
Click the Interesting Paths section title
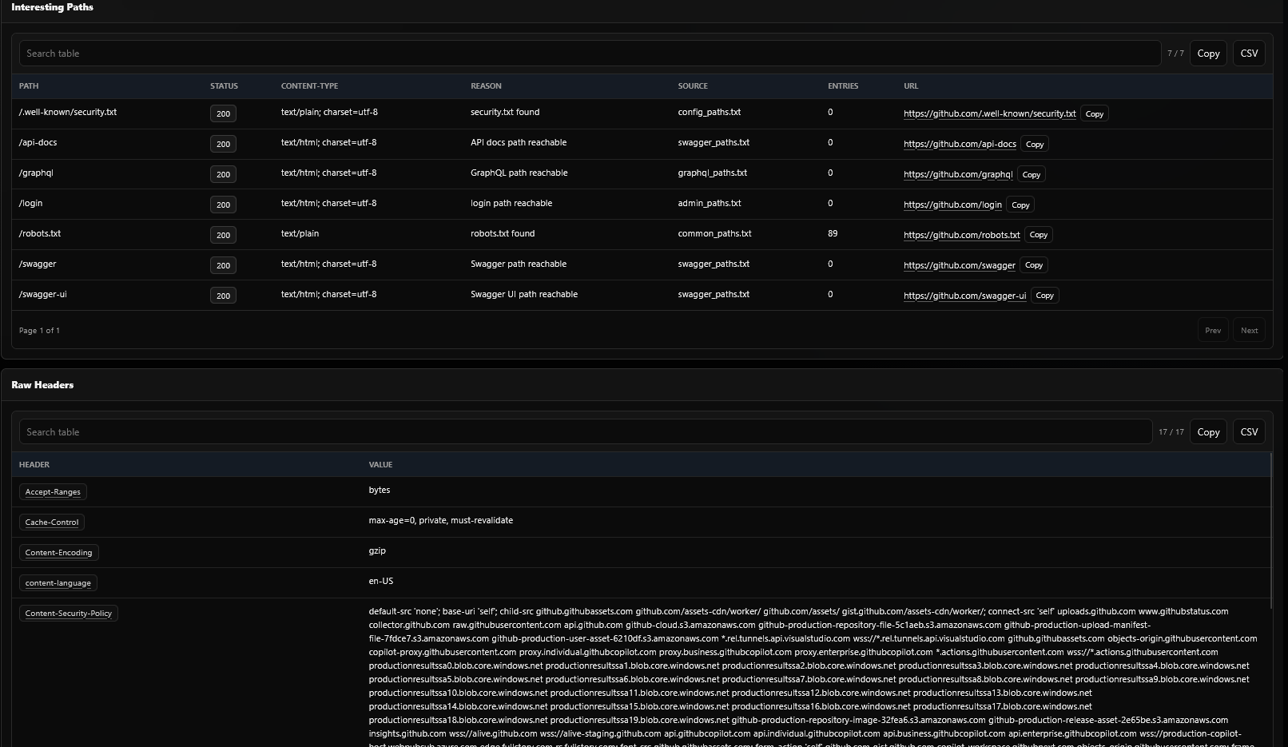(52, 7)
